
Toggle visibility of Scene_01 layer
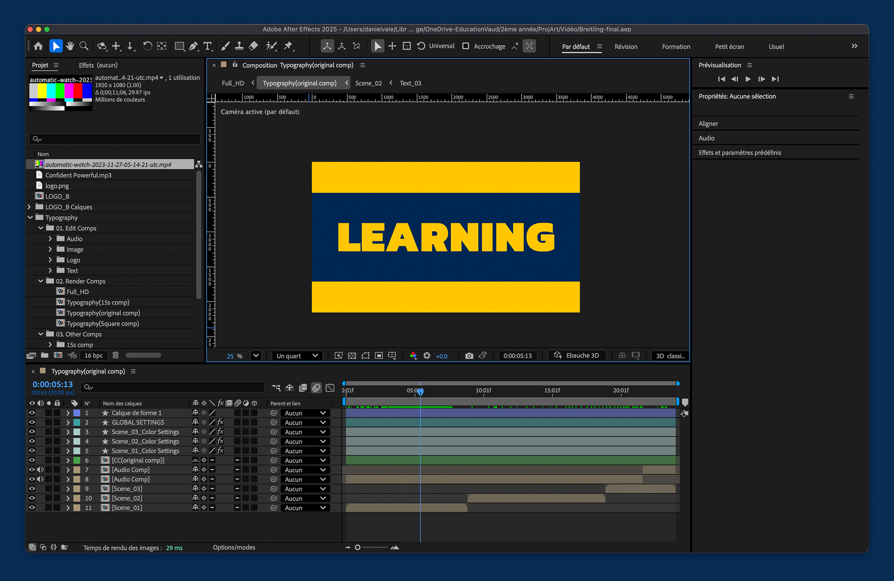pyautogui.click(x=32, y=508)
